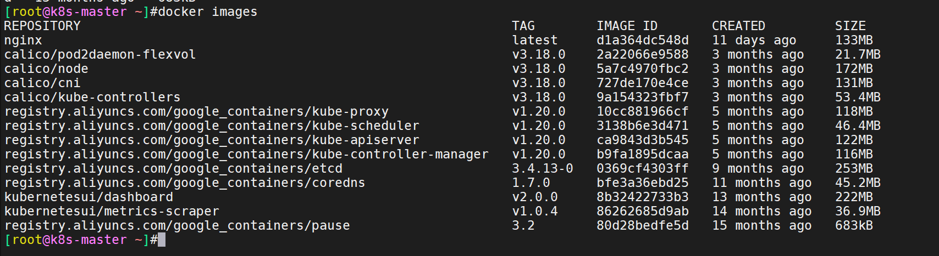Click the kubernetesui/metrics-scraper entry
The image size is (939, 256).
click(x=112, y=212)
